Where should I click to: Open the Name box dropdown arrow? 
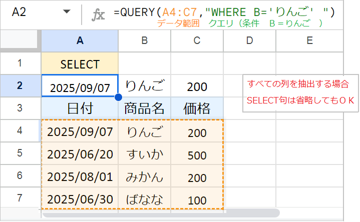point(67,11)
